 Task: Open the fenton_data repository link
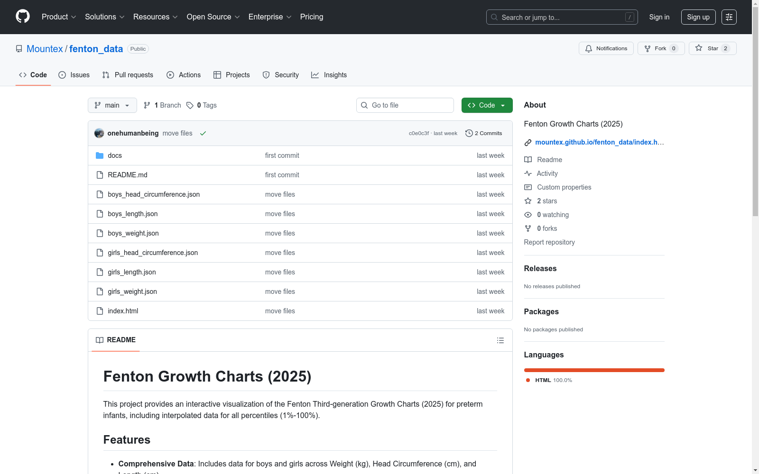(x=96, y=49)
